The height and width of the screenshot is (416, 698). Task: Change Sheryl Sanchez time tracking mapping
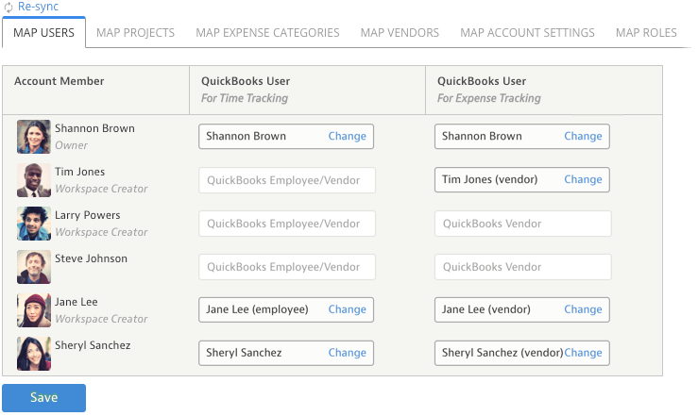pyautogui.click(x=348, y=353)
